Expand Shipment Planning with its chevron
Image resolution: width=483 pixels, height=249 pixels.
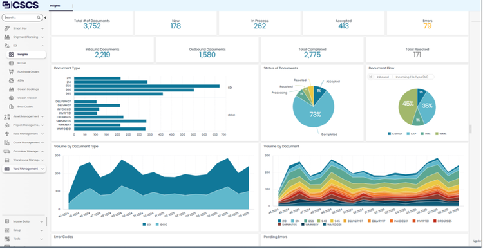point(43,37)
